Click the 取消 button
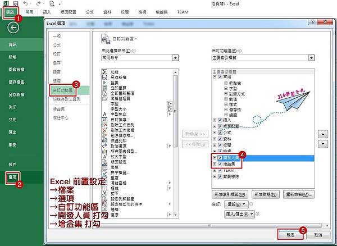 pyautogui.click(x=318, y=235)
